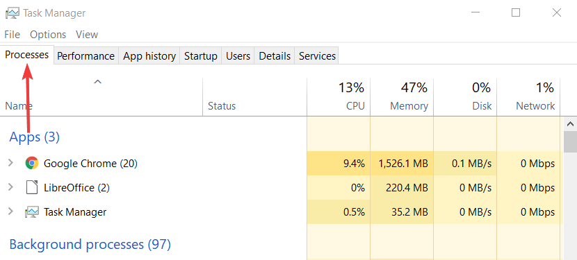Open the File menu
The image size is (577, 260).
pyautogui.click(x=12, y=35)
